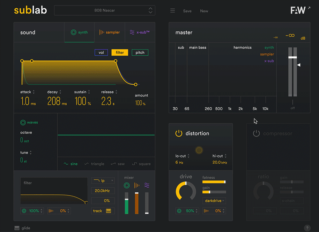Enable the compressor power button
Image resolution: width=319 pixels, height=232 pixels.
[256, 133]
